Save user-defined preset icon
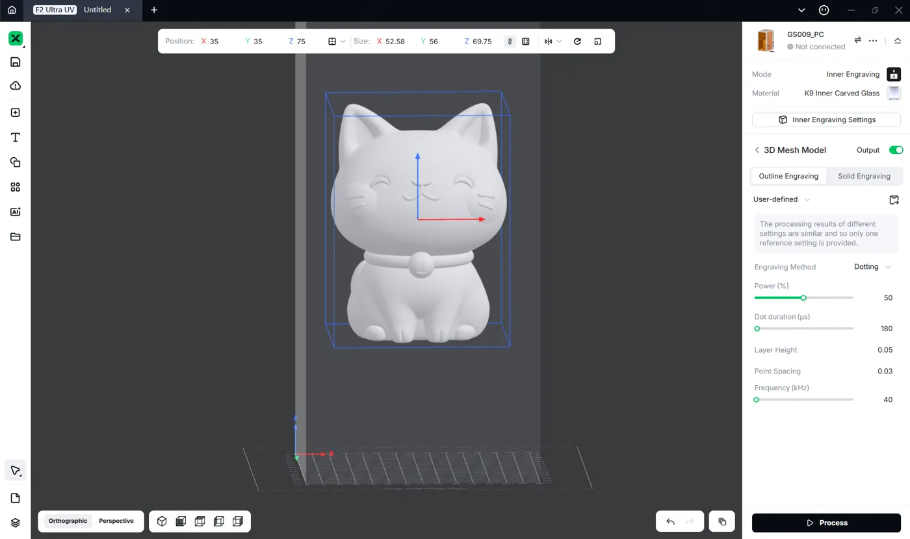The width and height of the screenshot is (910, 539). point(894,200)
